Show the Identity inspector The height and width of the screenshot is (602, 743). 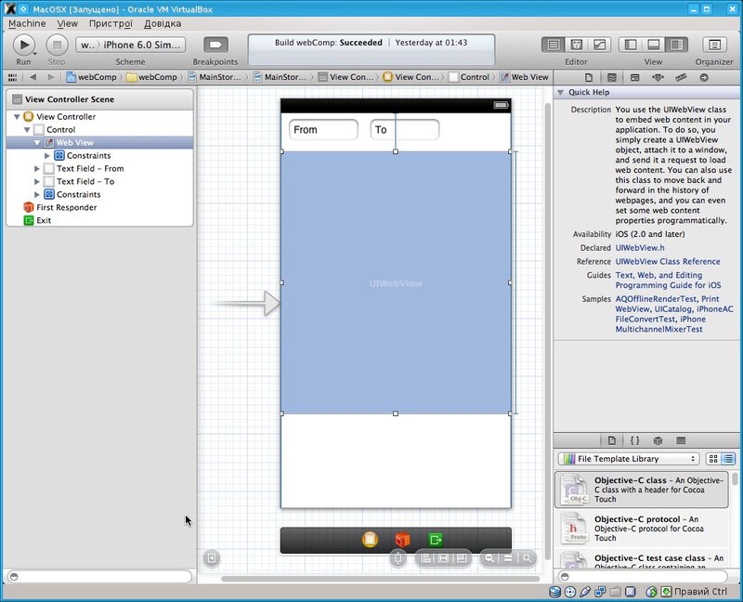tap(635, 77)
